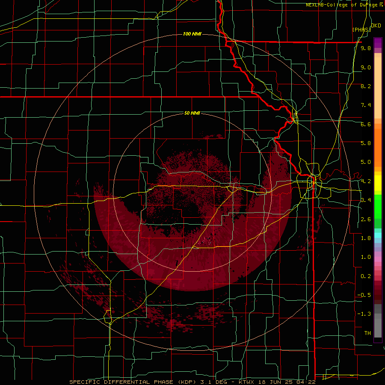Click the "18 JUN 25 04:22" timestamp
The image size is (385, 385).
[x=286, y=382]
